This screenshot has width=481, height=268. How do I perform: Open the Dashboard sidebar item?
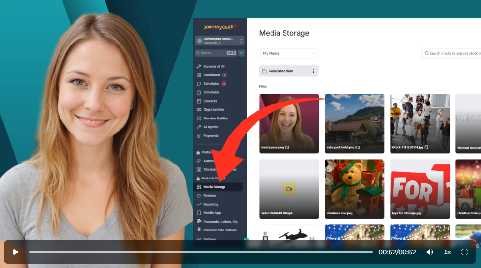(211, 75)
